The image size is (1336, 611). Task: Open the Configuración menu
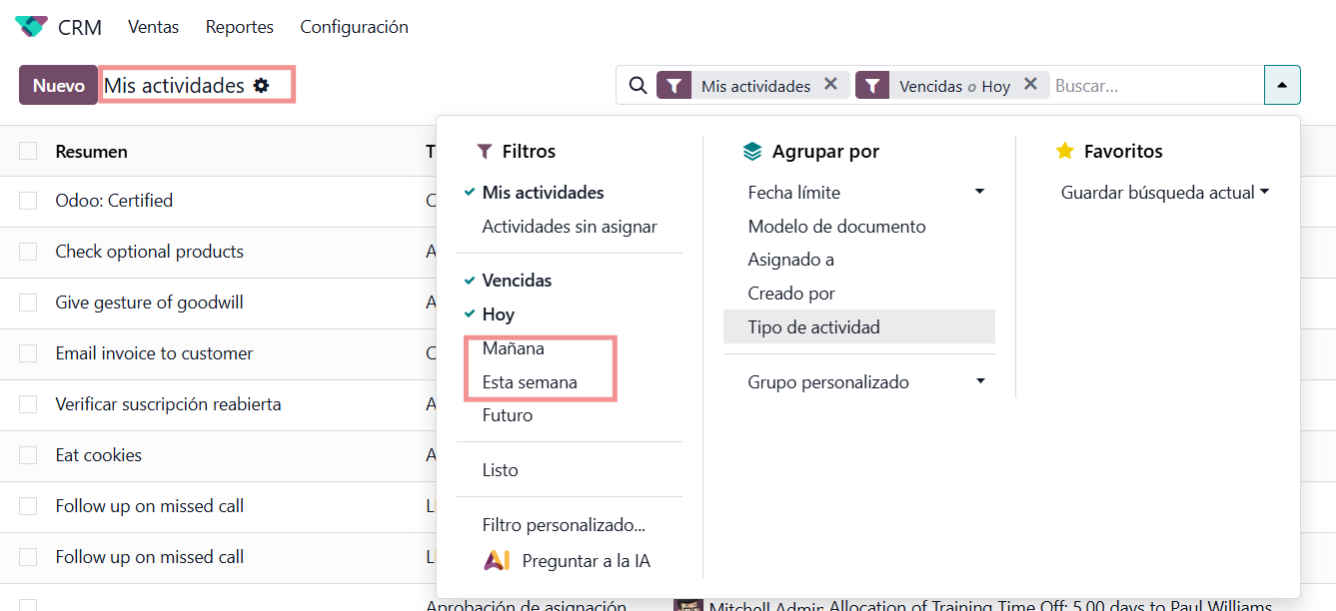pyautogui.click(x=354, y=27)
